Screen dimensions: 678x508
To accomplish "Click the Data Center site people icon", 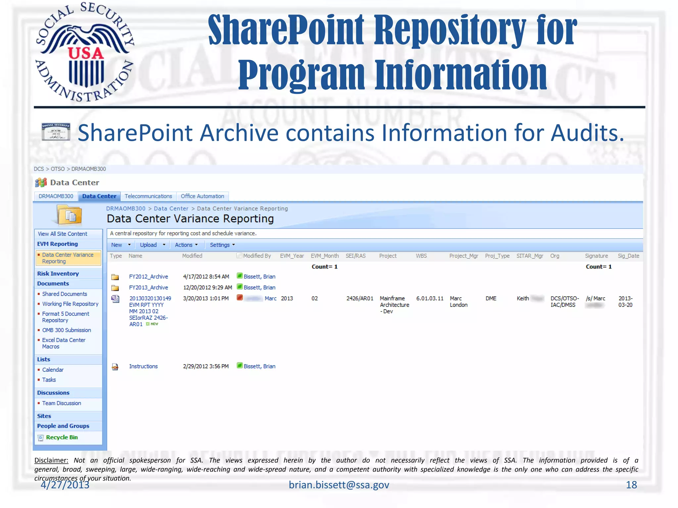I will (x=41, y=183).
